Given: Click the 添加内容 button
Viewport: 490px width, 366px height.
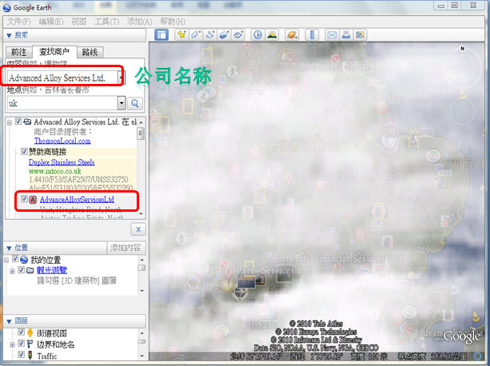Looking at the screenshot, I should pos(125,248).
